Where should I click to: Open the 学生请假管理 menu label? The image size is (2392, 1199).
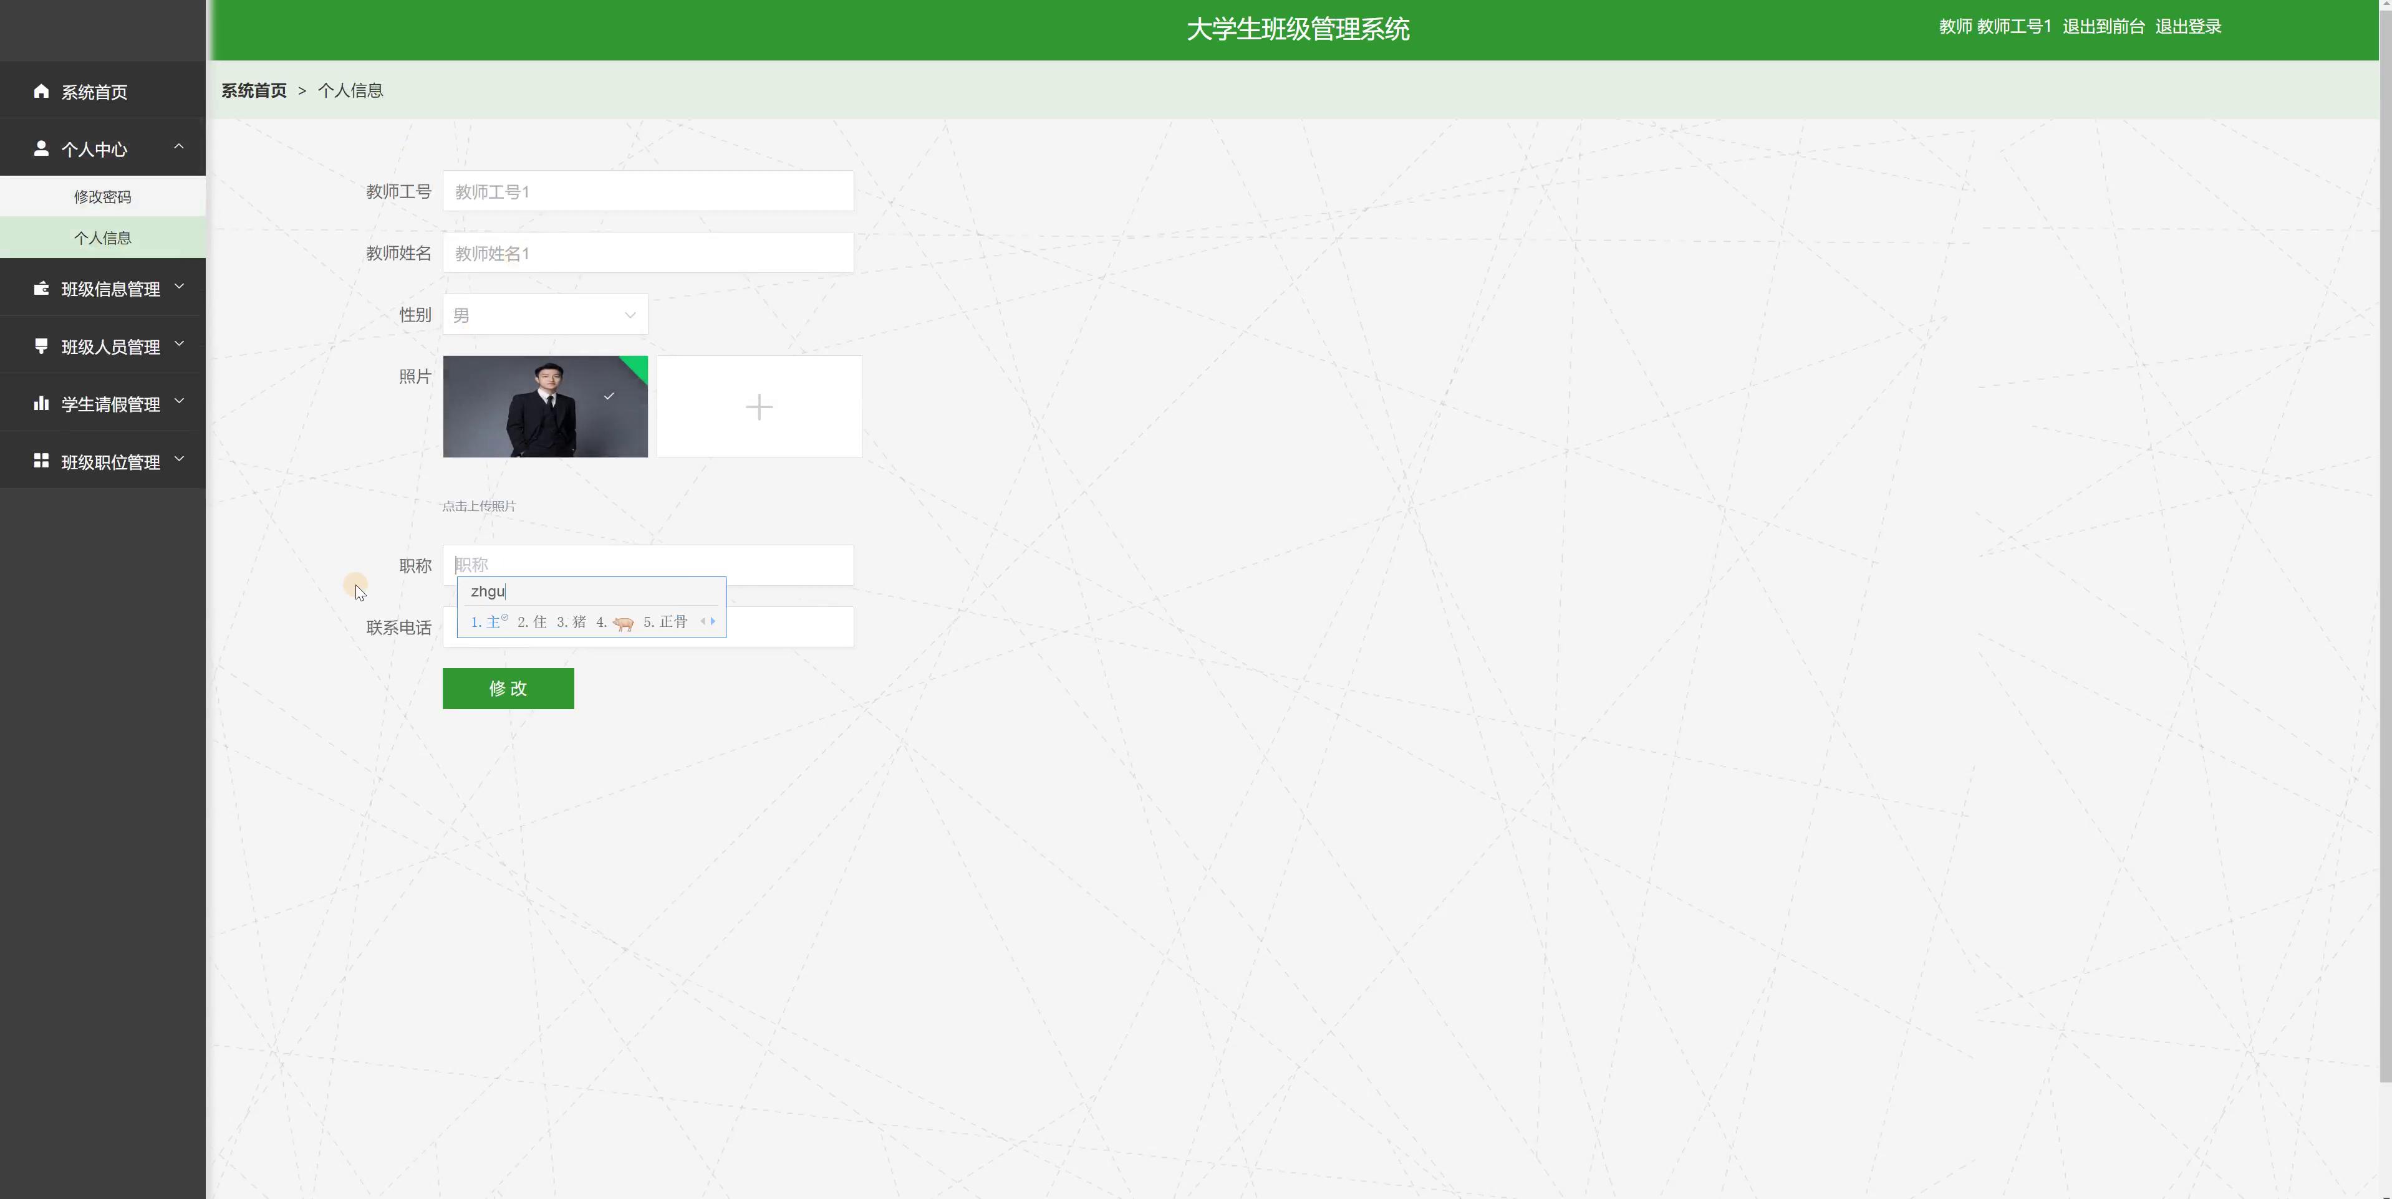pos(110,404)
